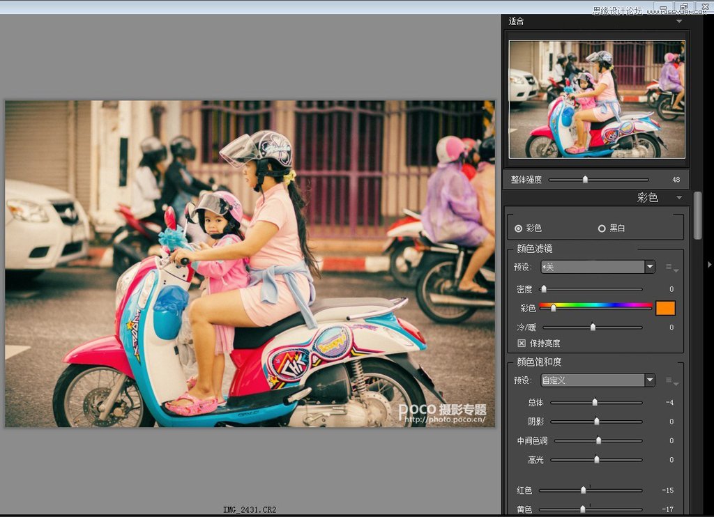This screenshot has width=714, height=517.
Task: Select the 黑白 (black & white) radio button
Action: pyautogui.click(x=601, y=228)
